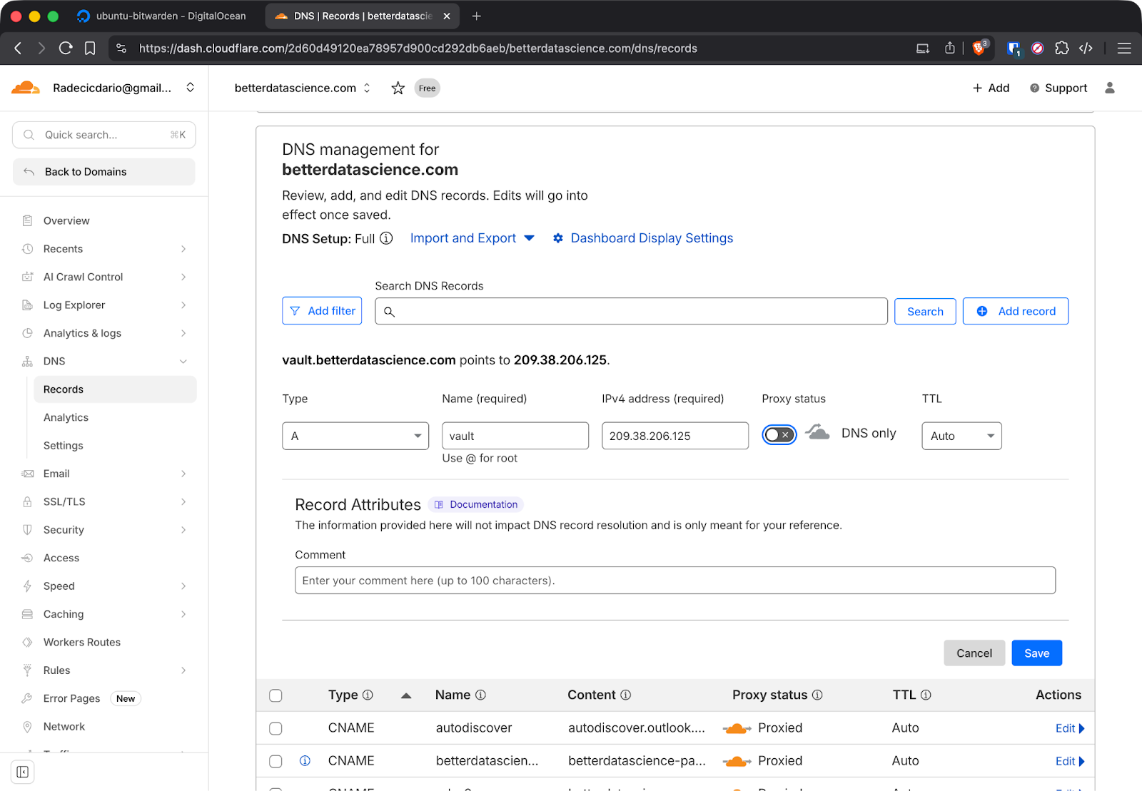Viewport: 1142px width, 791px height.
Task: Star the betterdatascience.com domain
Action: (x=398, y=88)
